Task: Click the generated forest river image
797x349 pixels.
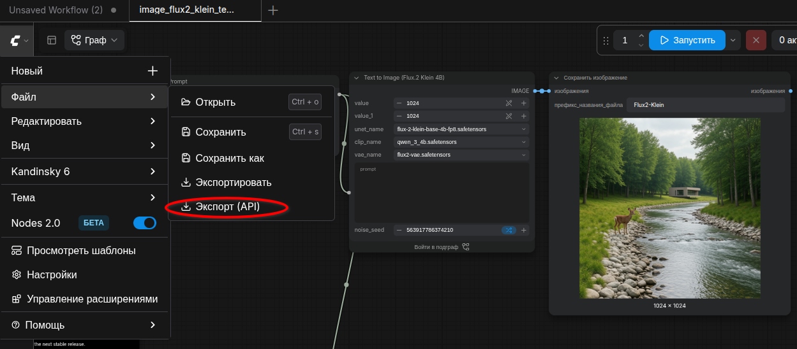Action: [670, 208]
